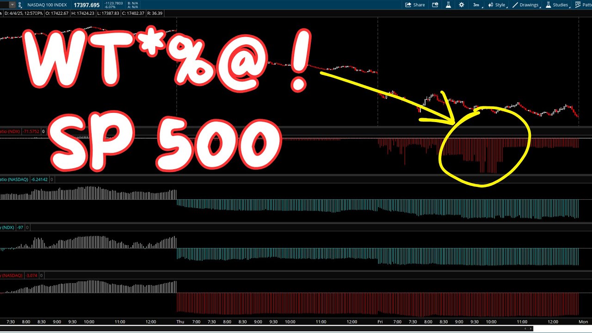The height and width of the screenshot is (333, 592).
Task: Click the Mon date marker on time axis
Action: [583, 321]
